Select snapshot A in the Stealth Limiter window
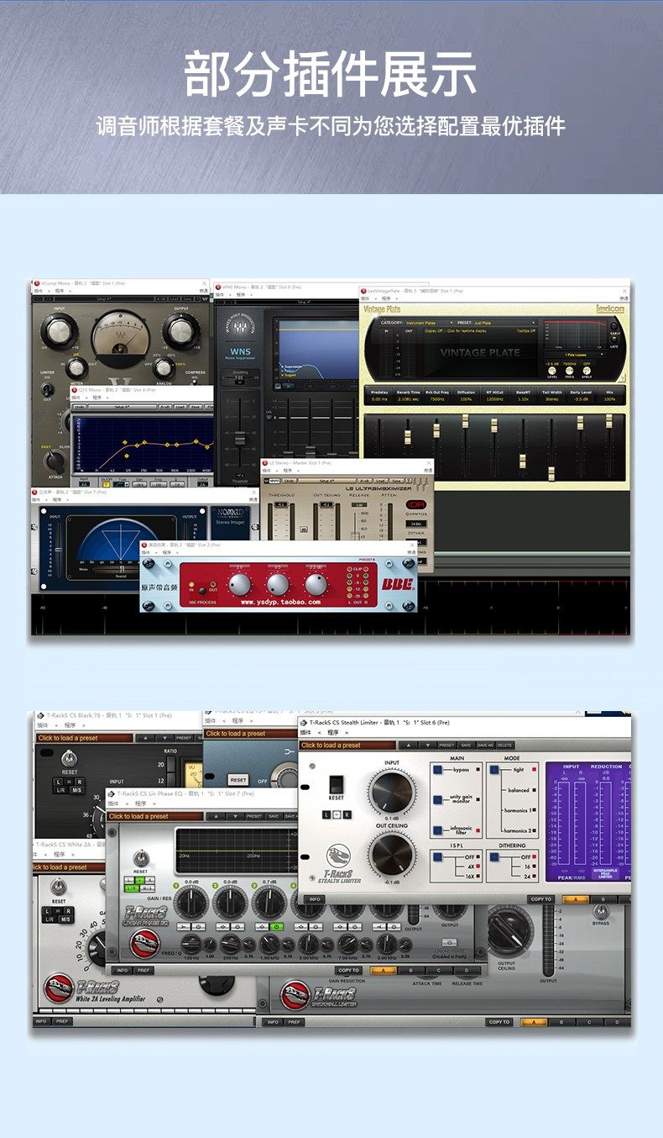Screen dimensions: 663x1138 (x=575, y=899)
